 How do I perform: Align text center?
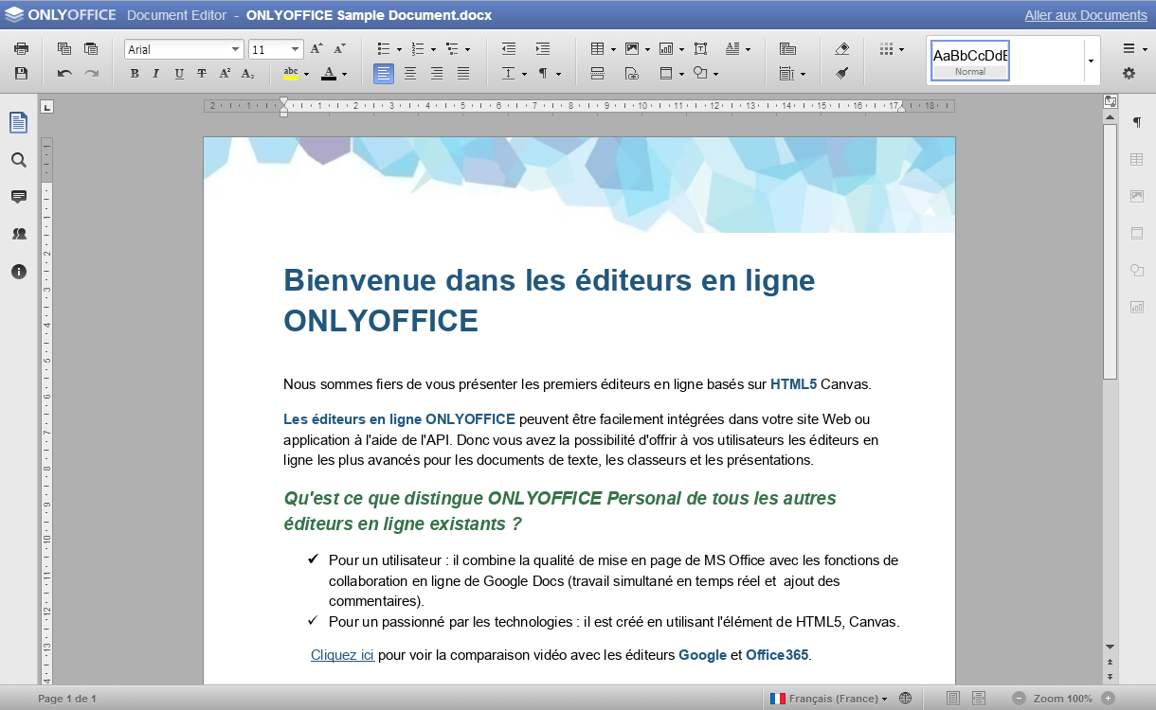[x=410, y=73]
